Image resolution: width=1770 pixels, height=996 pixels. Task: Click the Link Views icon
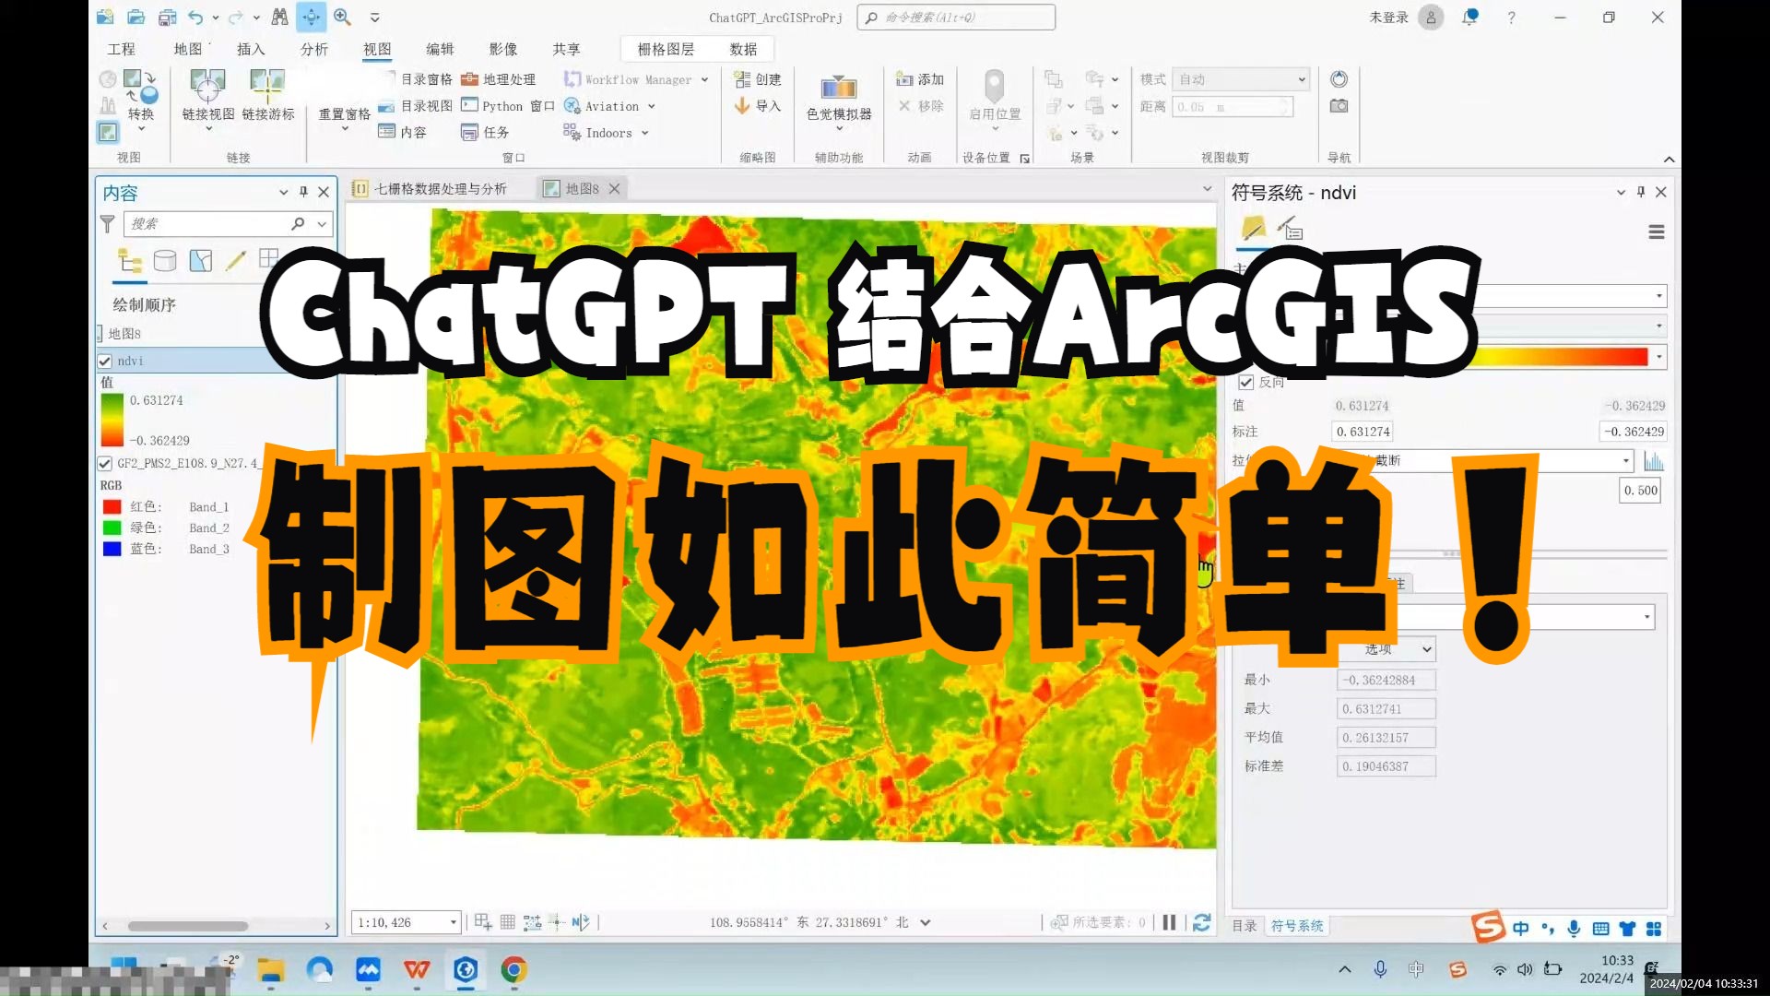pyautogui.click(x=208, y=96)
